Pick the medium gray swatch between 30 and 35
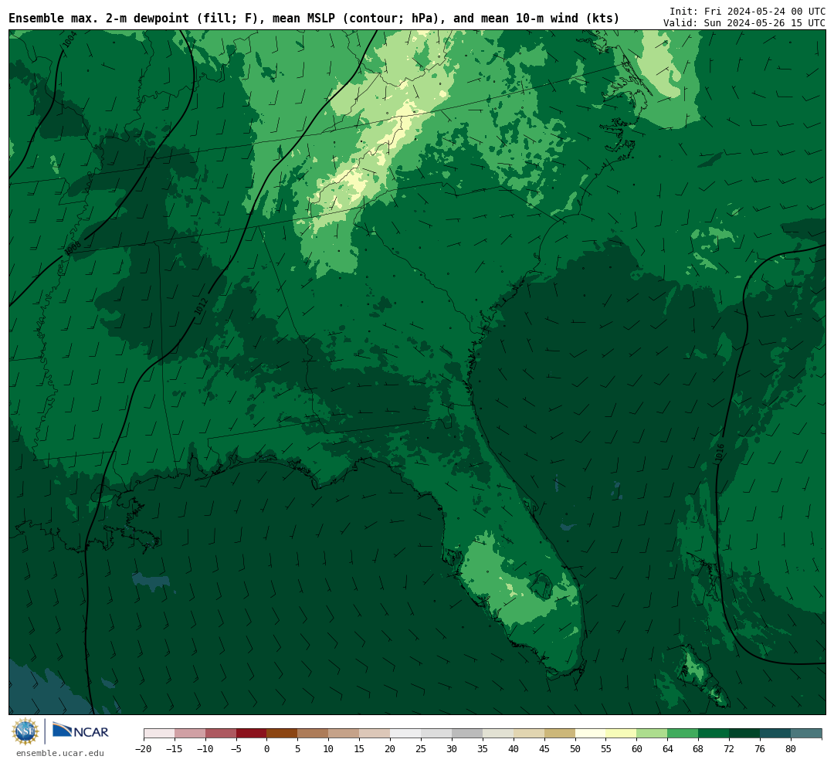This screenshot has width=834, height=763. coord(467,734)
